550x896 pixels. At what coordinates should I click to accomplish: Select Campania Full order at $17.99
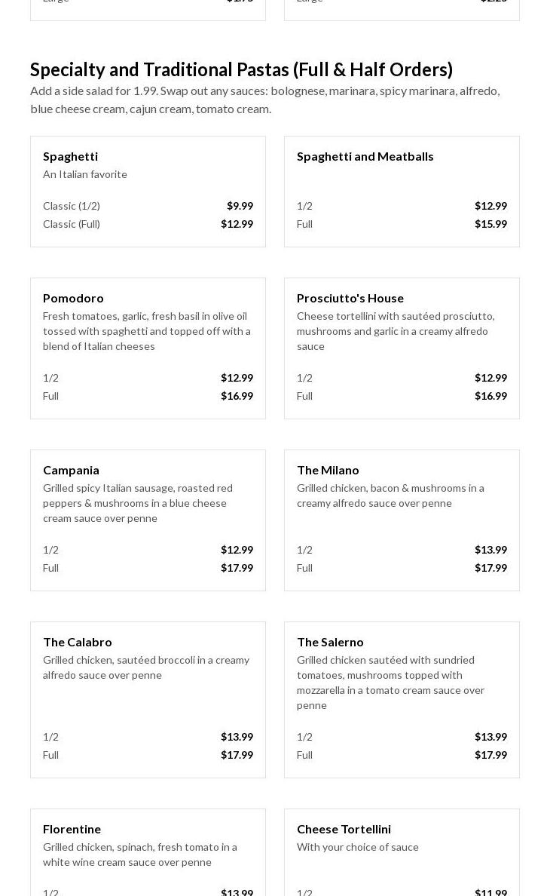[x=148, y=568]
